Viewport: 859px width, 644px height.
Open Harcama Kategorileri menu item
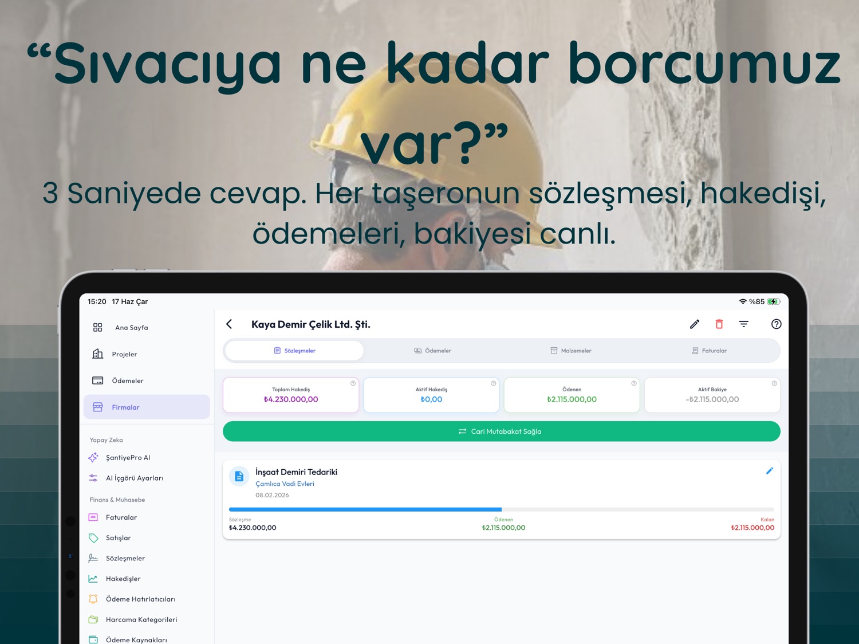[x=147, y=619]
